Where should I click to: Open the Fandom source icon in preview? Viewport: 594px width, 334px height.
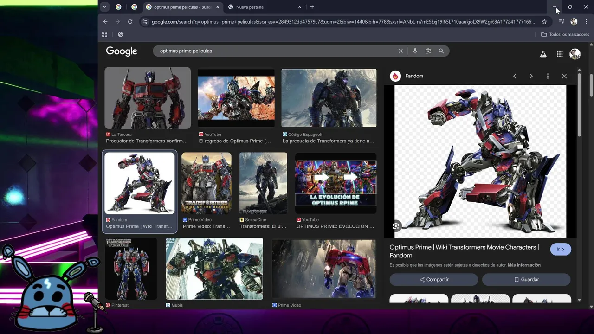395,76
